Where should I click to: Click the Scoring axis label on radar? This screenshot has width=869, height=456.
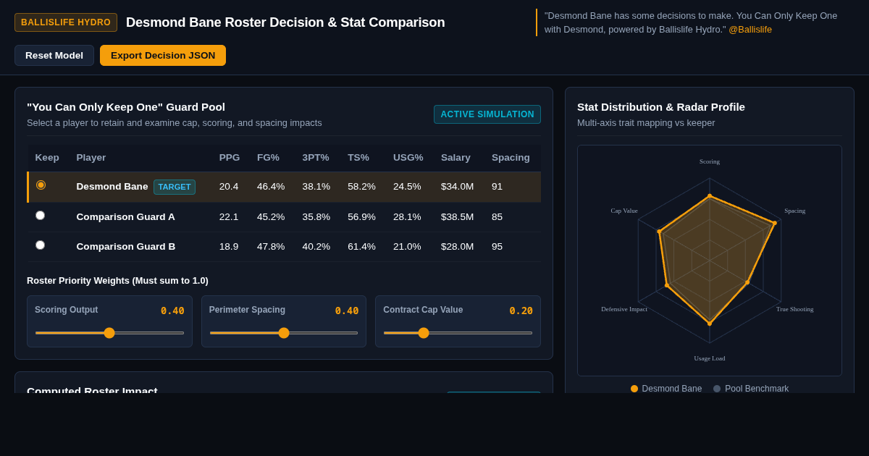[x=710, y=161]
